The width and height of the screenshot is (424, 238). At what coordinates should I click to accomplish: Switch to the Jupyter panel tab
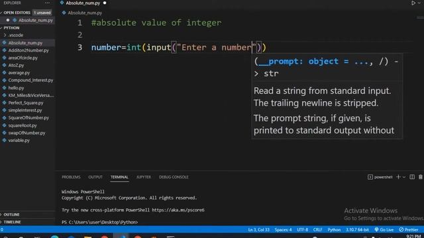(143, 177)
